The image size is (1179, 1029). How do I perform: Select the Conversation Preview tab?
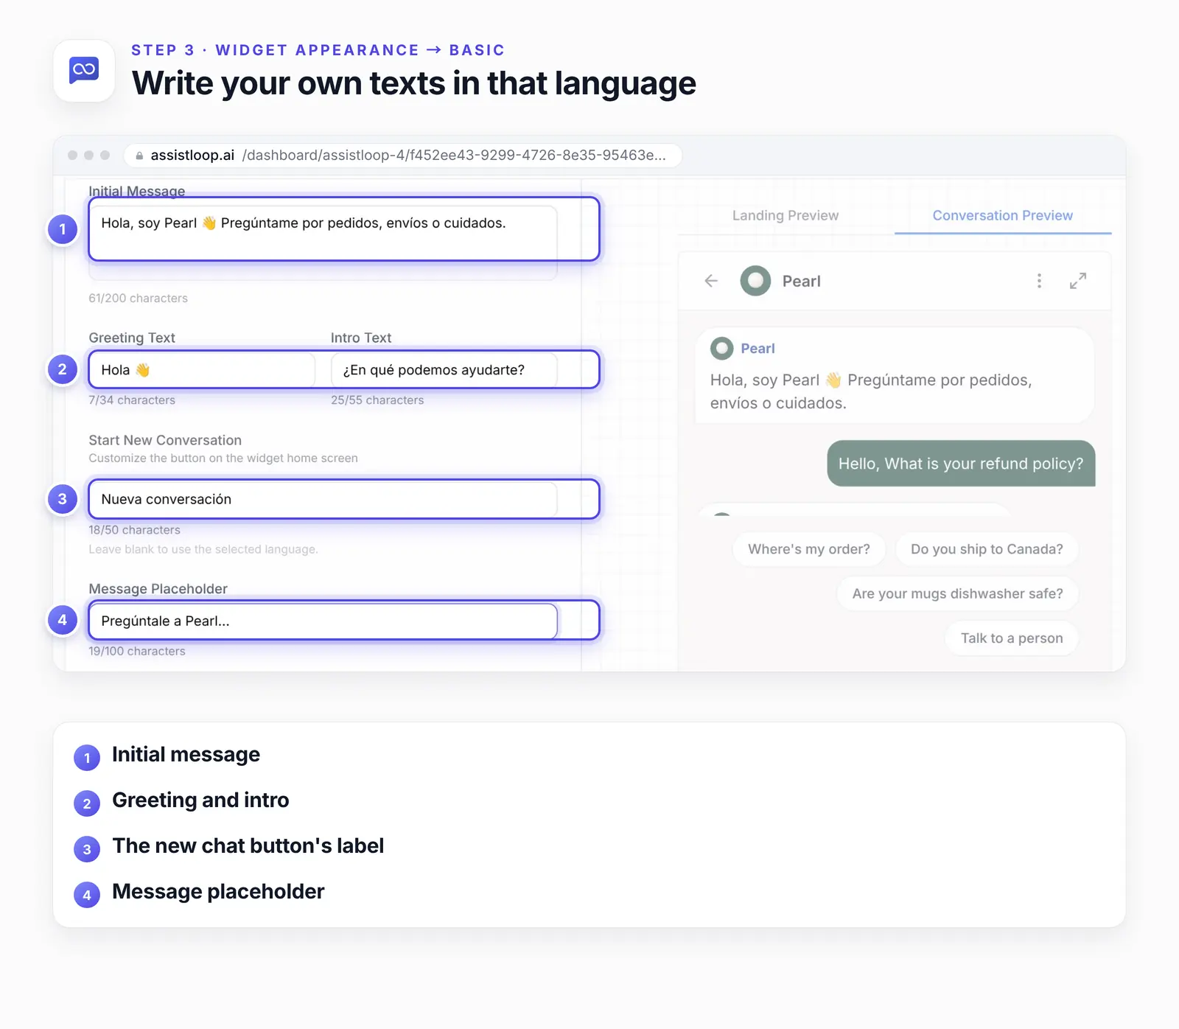point(1002,215)
